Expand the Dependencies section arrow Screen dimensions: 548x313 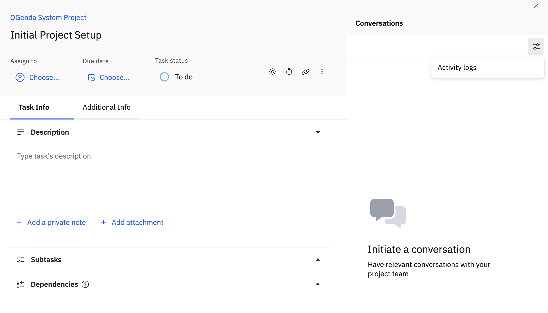(x=318, y=284)
